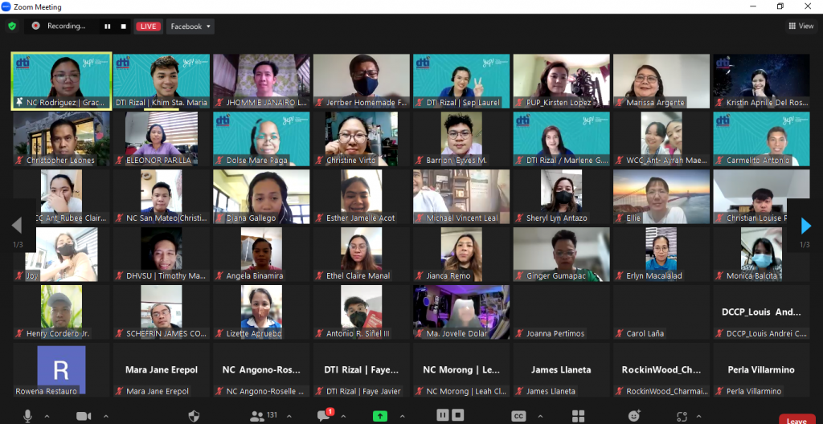Select PUP_Kirsten Lopez video tile
The width and height of the screenshot is (823, 424).
562,81
